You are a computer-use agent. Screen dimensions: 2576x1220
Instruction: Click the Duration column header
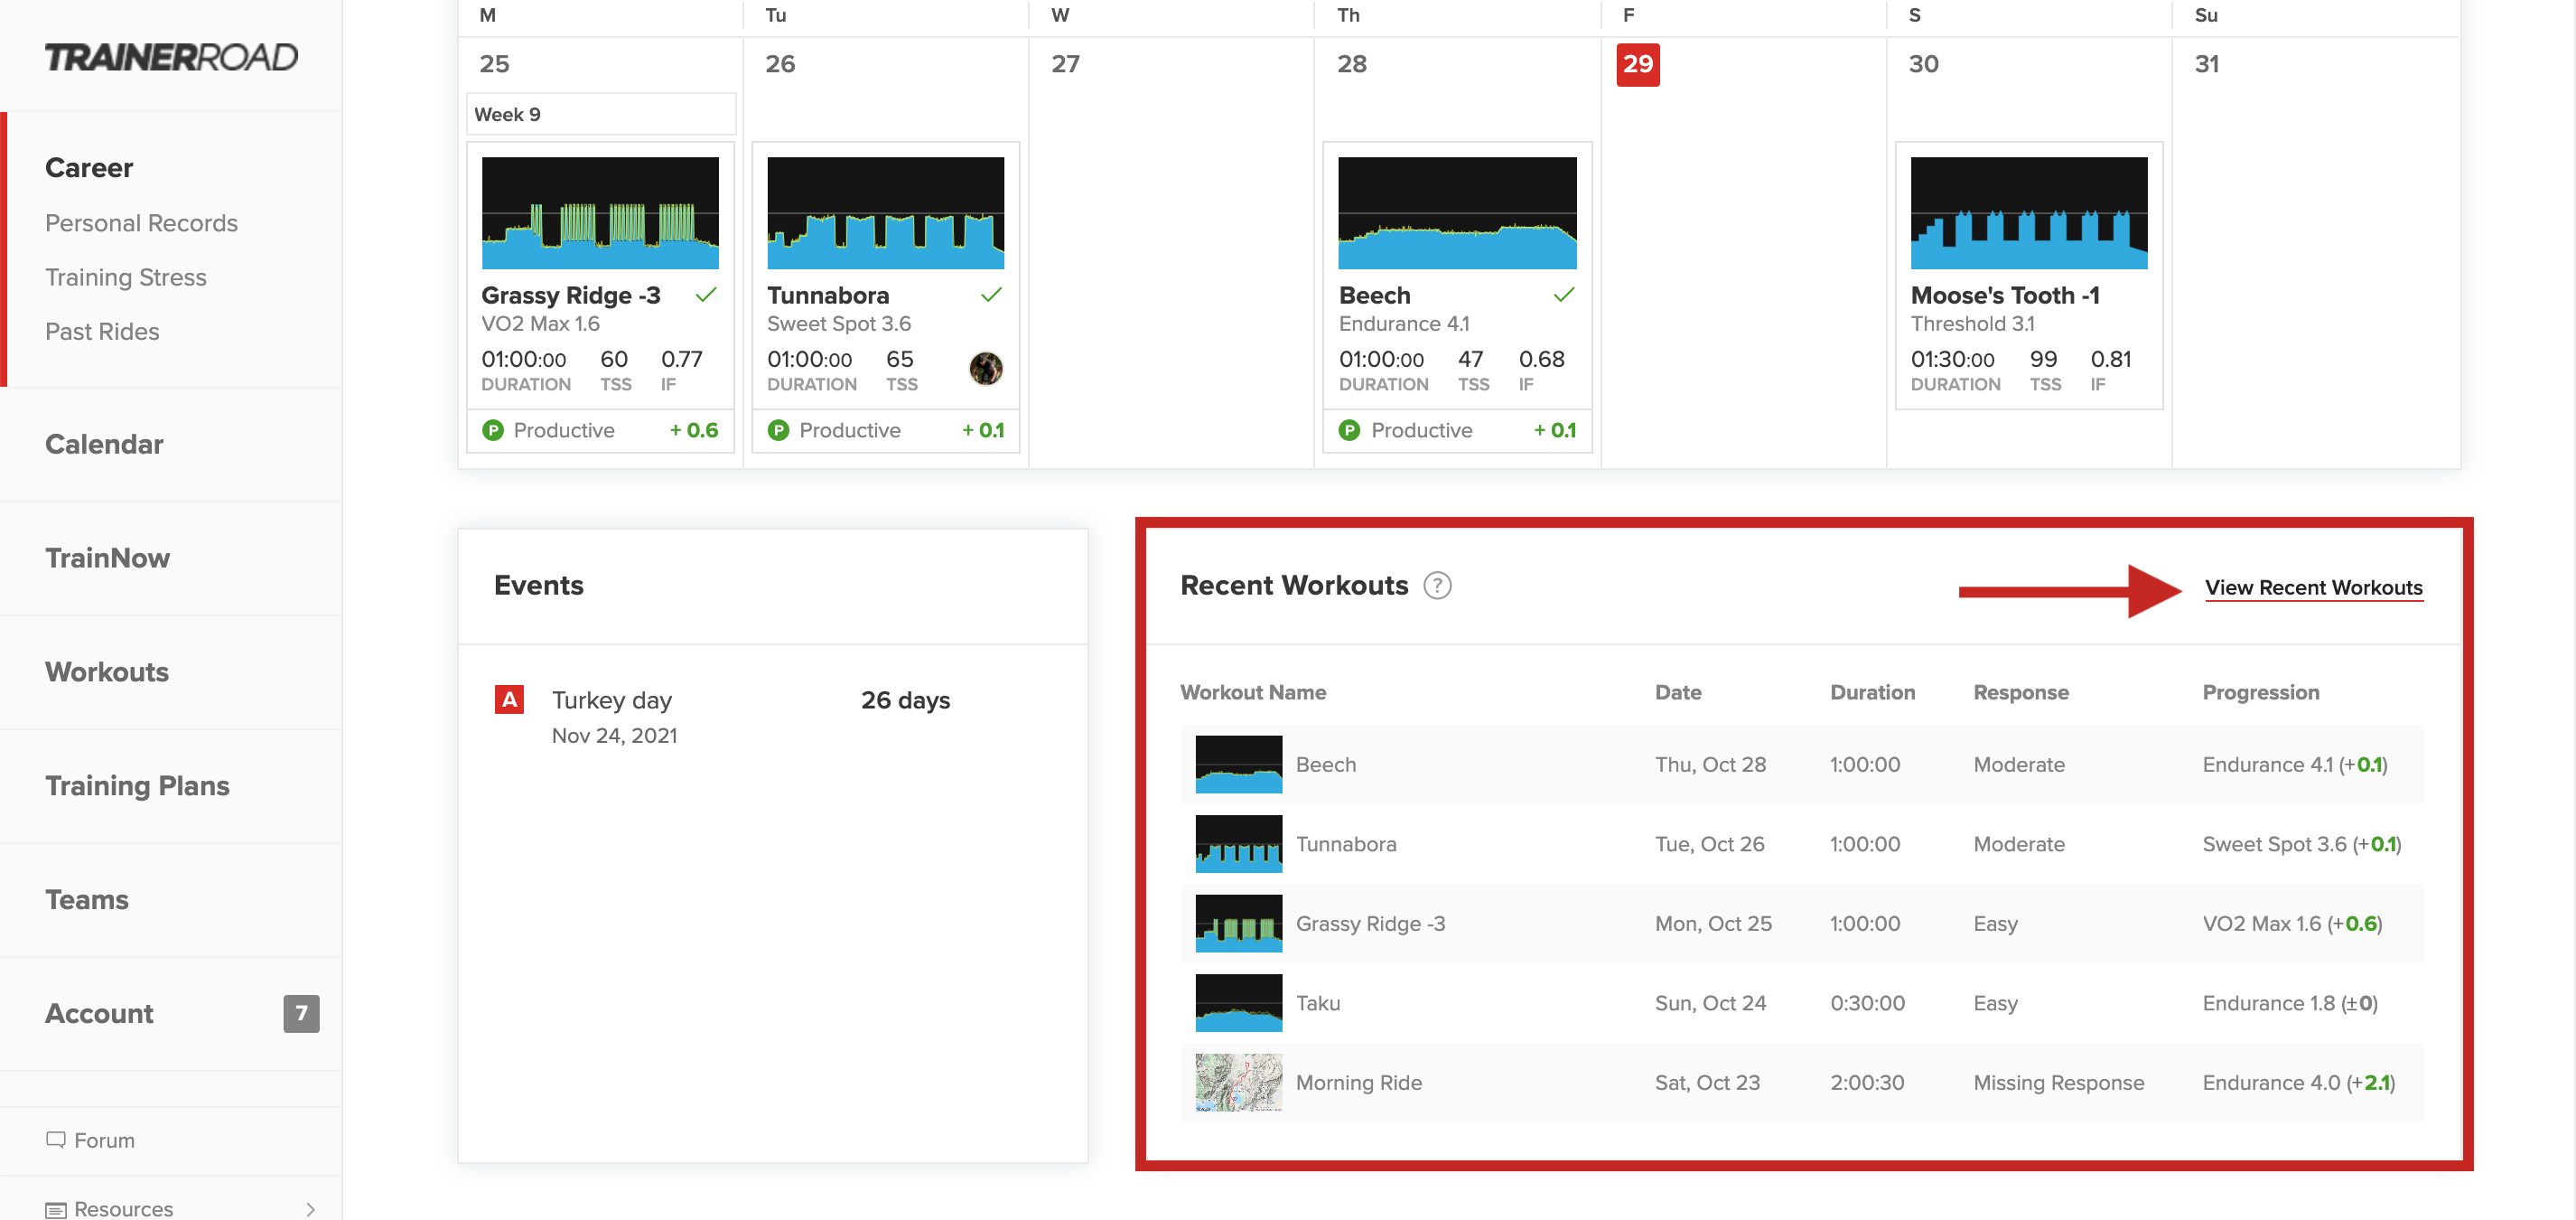(1872, 692)
